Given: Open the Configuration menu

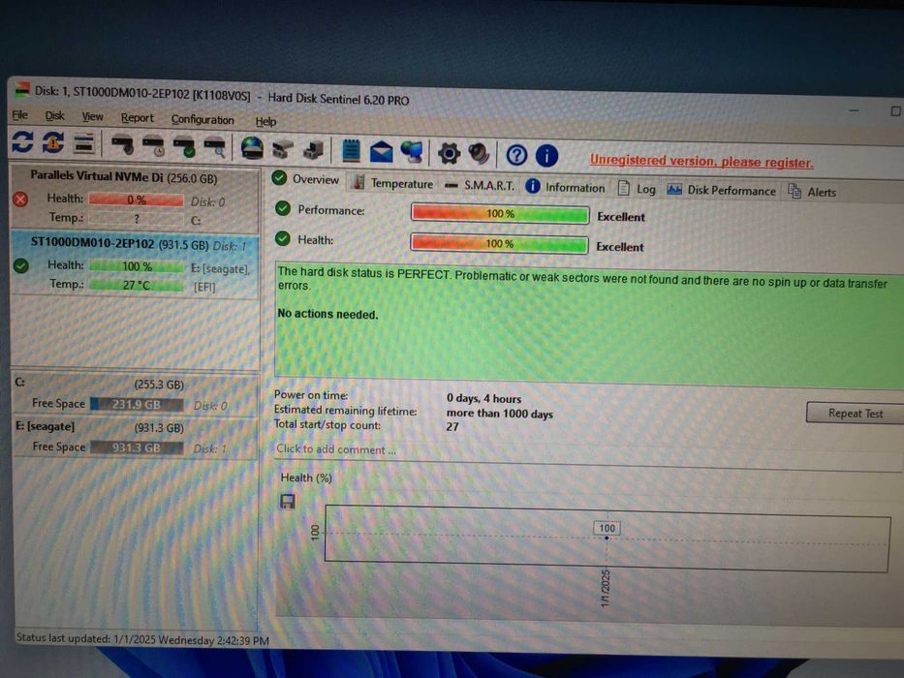Looking at the screenshot, I should pos(203,120).
